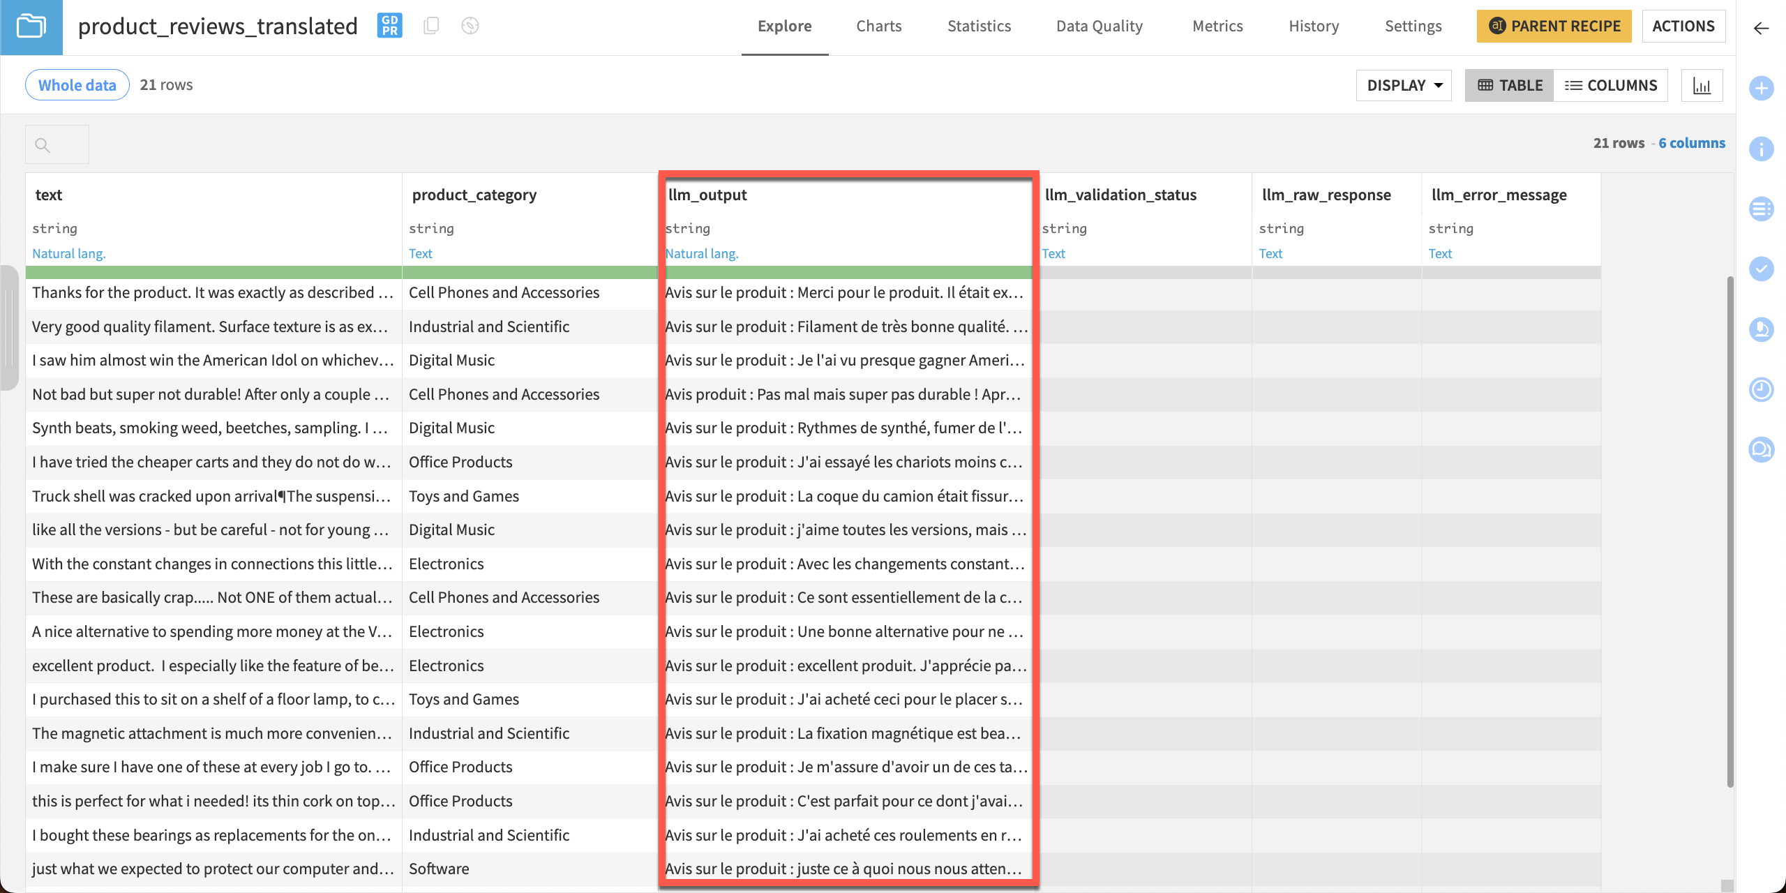Viewport: 1786px width, 893px height.
Task: Open the product_category column header
Action: tap(474, 195)
